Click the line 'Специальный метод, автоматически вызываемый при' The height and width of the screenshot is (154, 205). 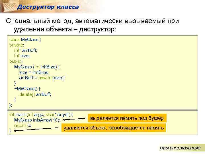point(92,21)
